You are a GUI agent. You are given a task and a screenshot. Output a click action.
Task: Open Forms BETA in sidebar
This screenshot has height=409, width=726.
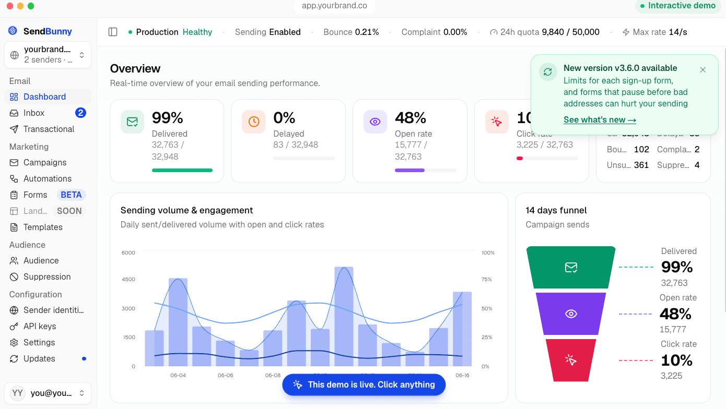(48, 195)
